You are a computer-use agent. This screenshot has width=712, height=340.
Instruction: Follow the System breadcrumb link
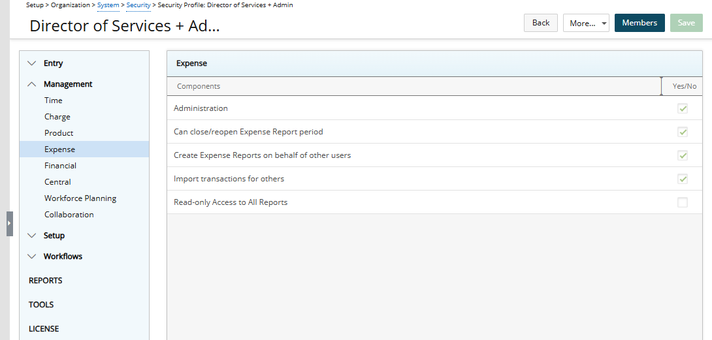pos(108,5)
